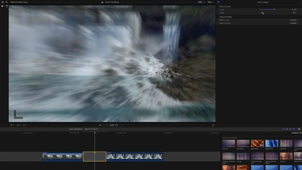Open the browser filter list icon
302x170 pixels.
(3, 2)
